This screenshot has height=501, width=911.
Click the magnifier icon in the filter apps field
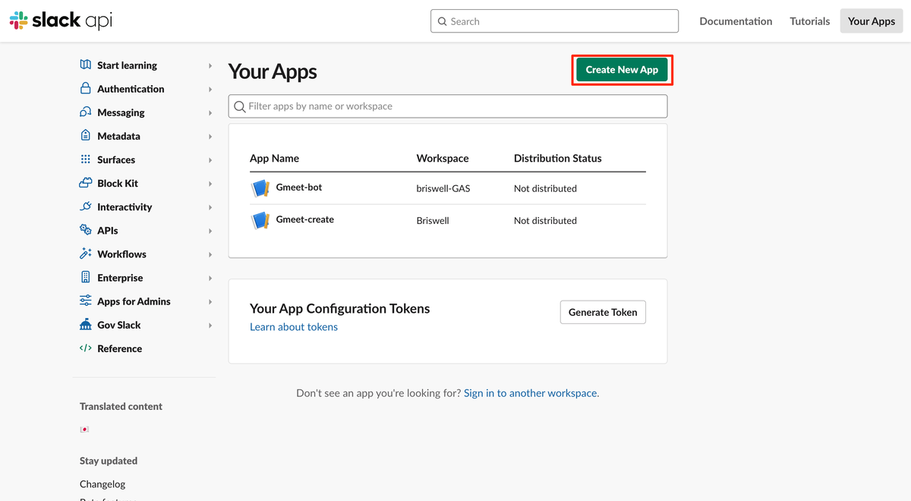(240, 106)
